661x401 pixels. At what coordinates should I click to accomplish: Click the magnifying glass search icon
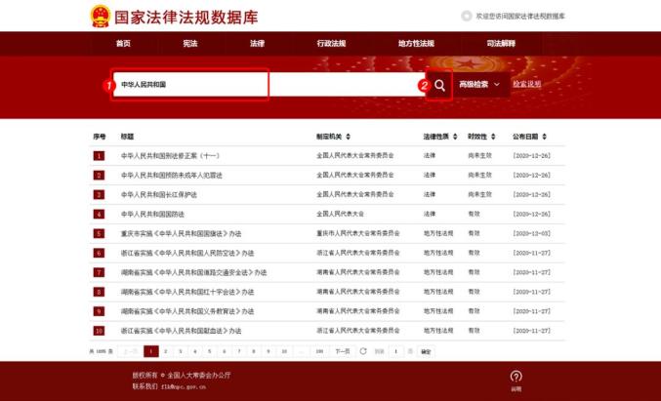click(x=440, y=85)
